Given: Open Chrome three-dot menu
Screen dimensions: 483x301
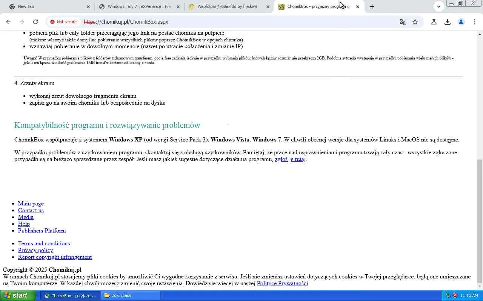Looking at the screenshot, I should point(475,22).
